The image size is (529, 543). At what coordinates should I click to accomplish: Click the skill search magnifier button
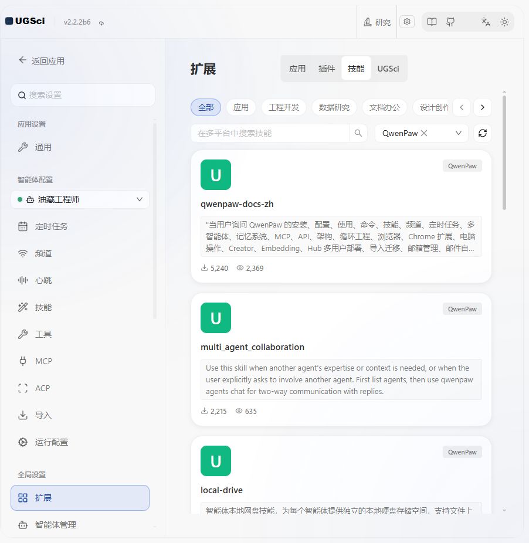(358, 133)
